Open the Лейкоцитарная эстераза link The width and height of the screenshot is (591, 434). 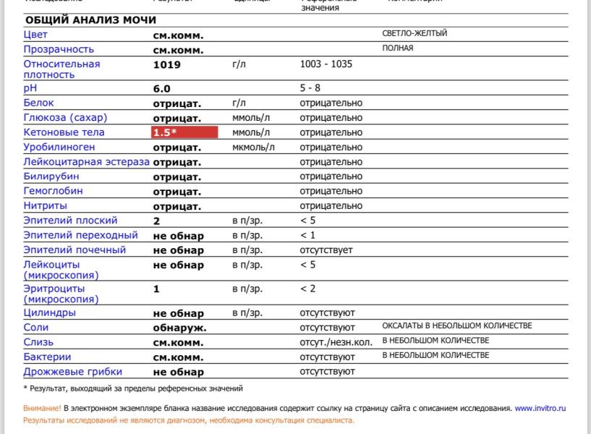[86, 161]
